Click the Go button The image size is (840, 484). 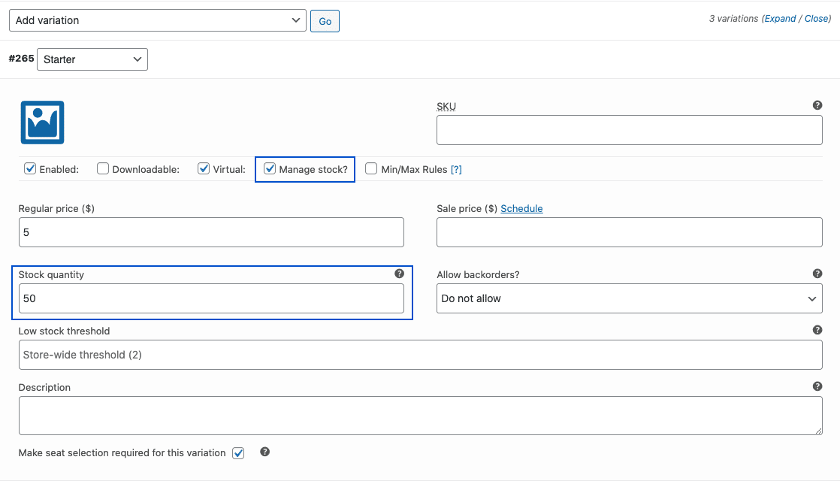point(325,20)
